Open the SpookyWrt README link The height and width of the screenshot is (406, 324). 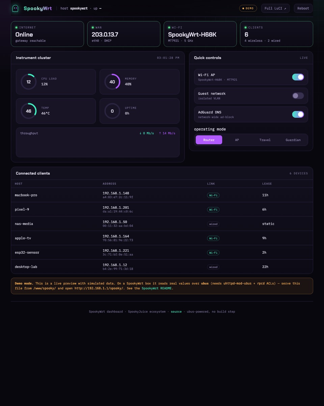coord(157,288)
